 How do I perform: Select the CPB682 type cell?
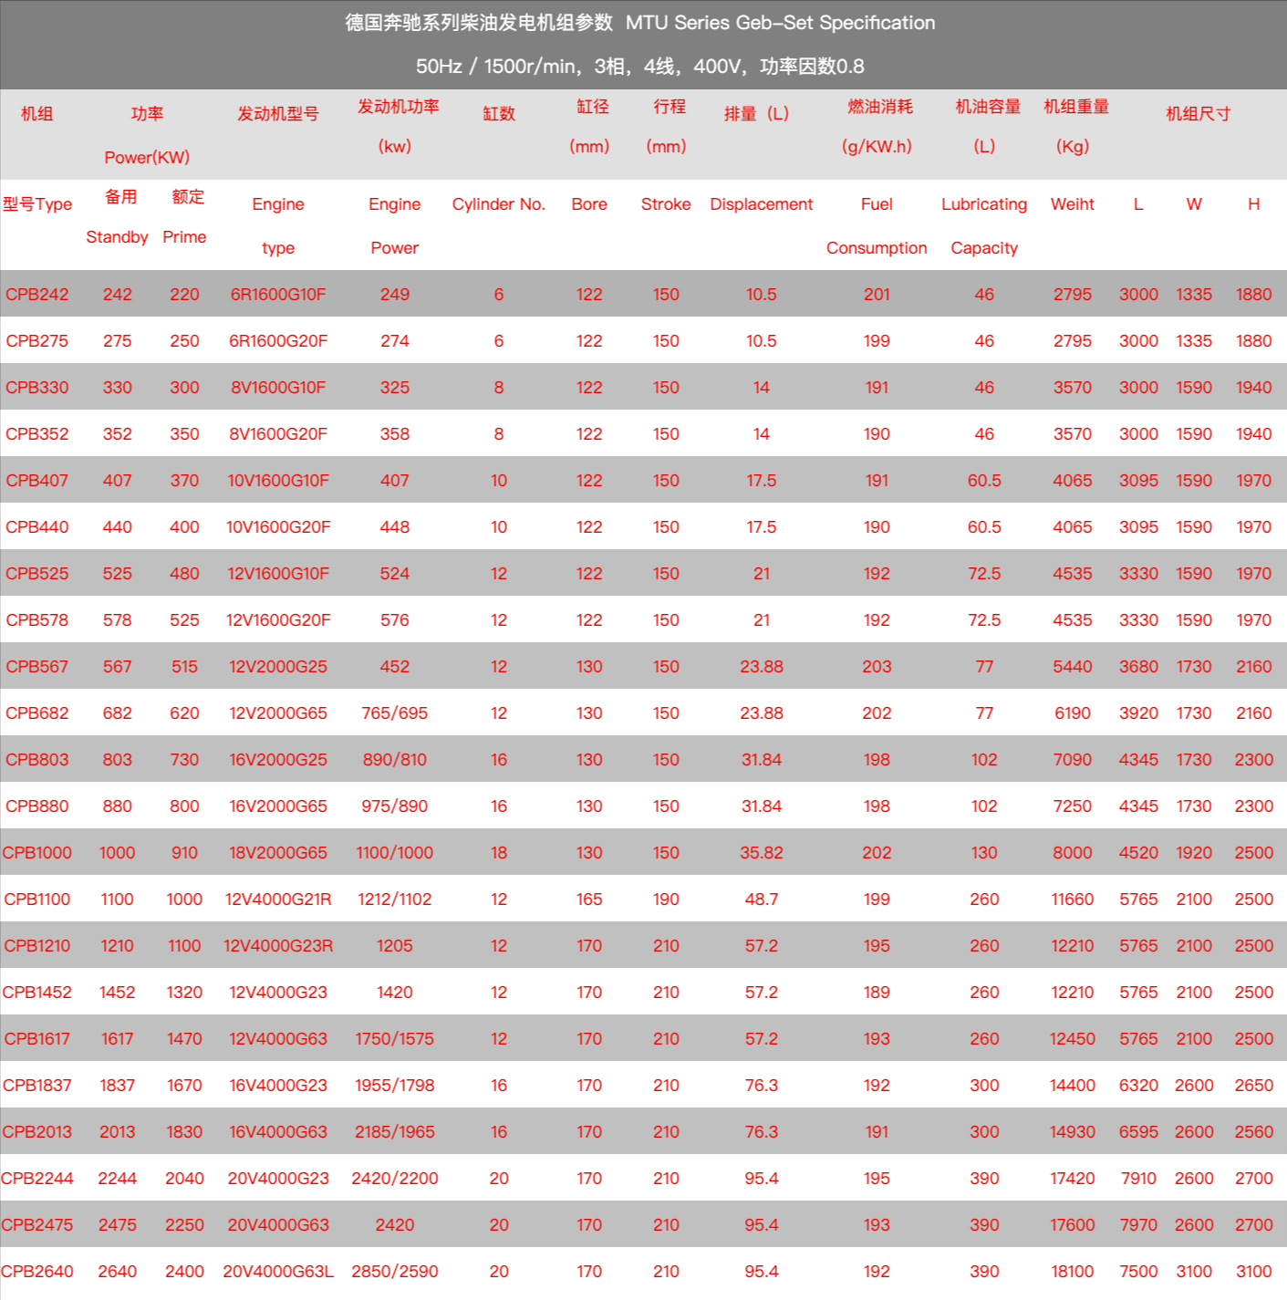(37, 713)
